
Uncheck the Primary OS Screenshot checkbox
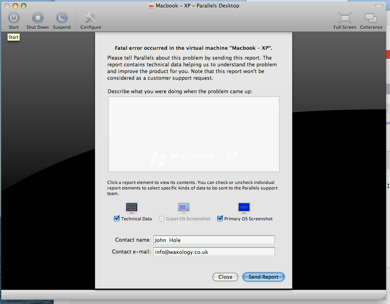click(220, 219)
